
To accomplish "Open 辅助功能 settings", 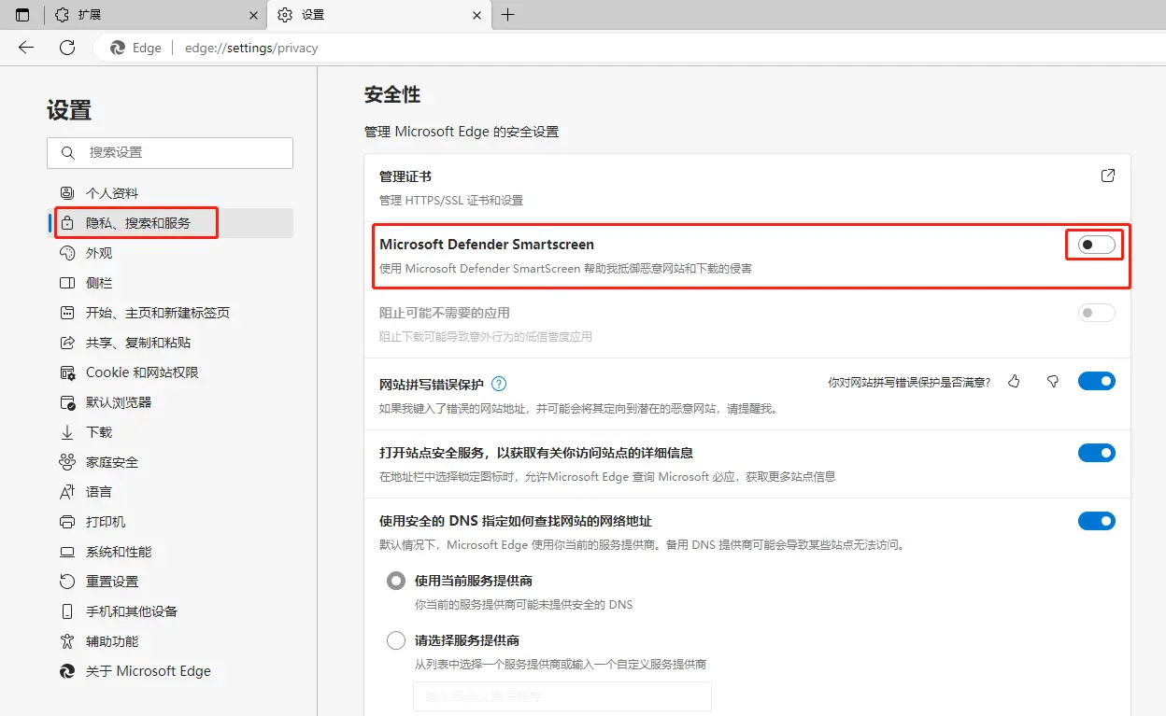I will [x=170, y=641].
